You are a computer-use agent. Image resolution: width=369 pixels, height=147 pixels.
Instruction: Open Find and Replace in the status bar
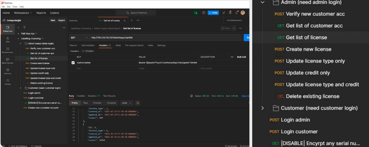coord(18,146)
